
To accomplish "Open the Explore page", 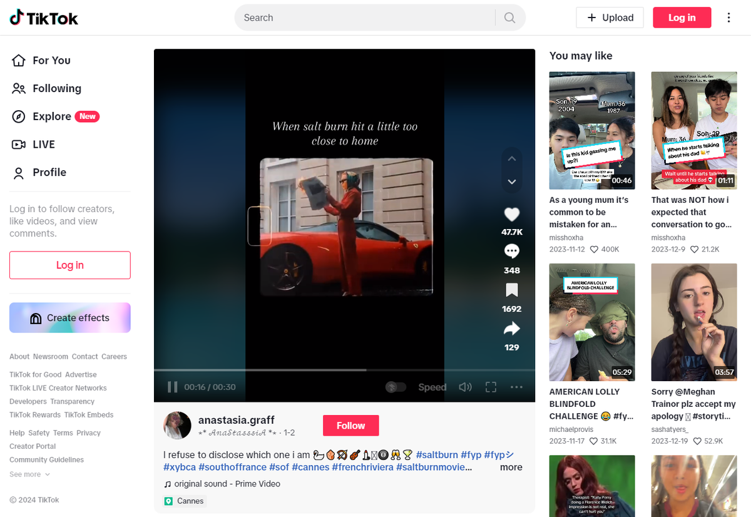I will tap(52, 116).
